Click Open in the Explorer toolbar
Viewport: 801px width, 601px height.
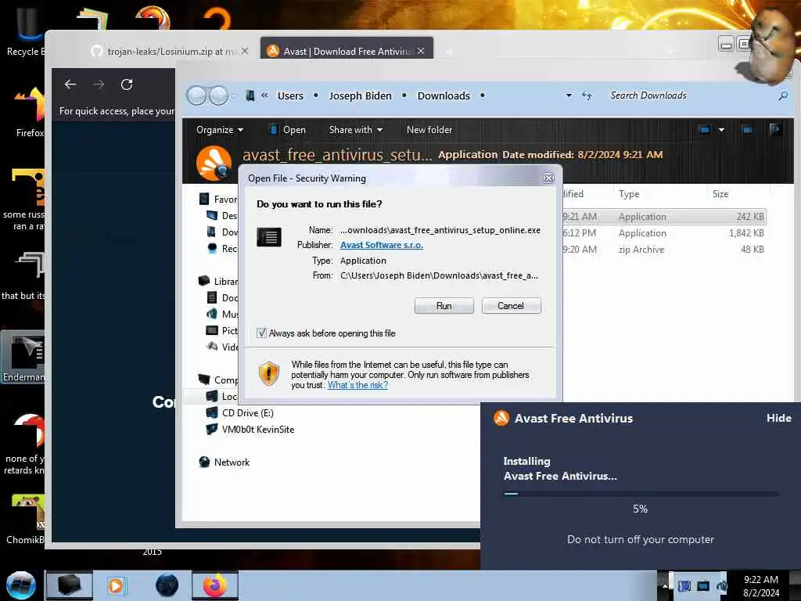coord(288,130)
